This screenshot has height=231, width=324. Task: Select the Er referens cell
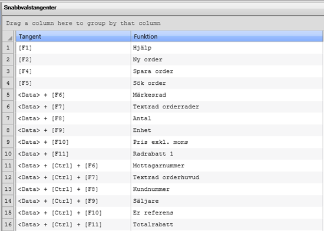(x=227, y=213)
